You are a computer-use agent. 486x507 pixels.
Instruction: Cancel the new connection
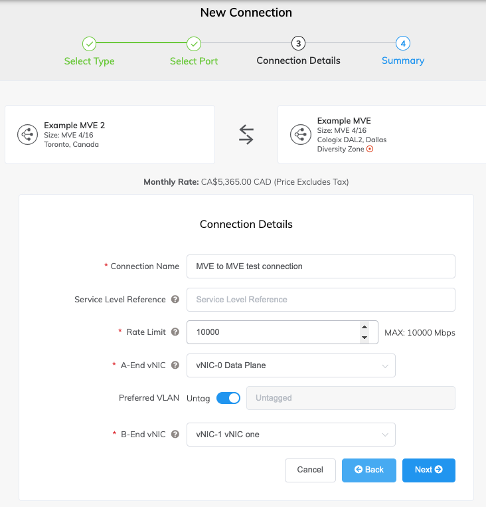pyautogui.click(x=310, y=470)
